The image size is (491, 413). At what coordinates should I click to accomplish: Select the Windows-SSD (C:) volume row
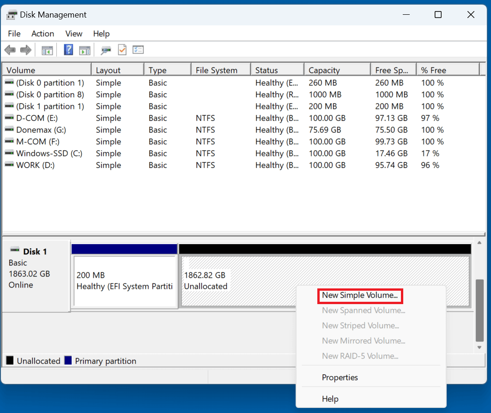(x=49, y=153)
